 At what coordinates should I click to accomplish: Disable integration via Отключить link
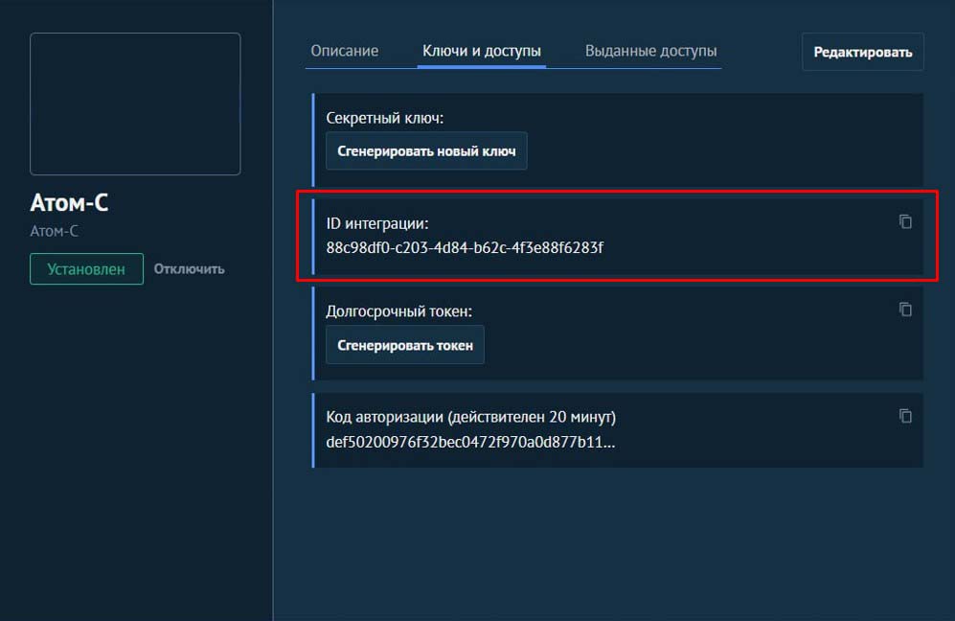point(189,268)
